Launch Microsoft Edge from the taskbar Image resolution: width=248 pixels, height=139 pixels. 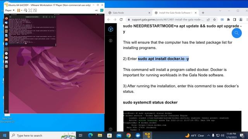click(x=90, y=136)
